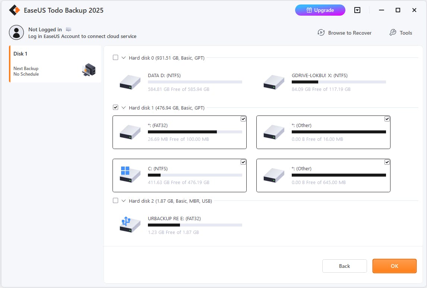This screenshot has width=427, height=288.
Task: Click the 'EaseUS Todo Backup 2025' title
Action: click(64, 10)
